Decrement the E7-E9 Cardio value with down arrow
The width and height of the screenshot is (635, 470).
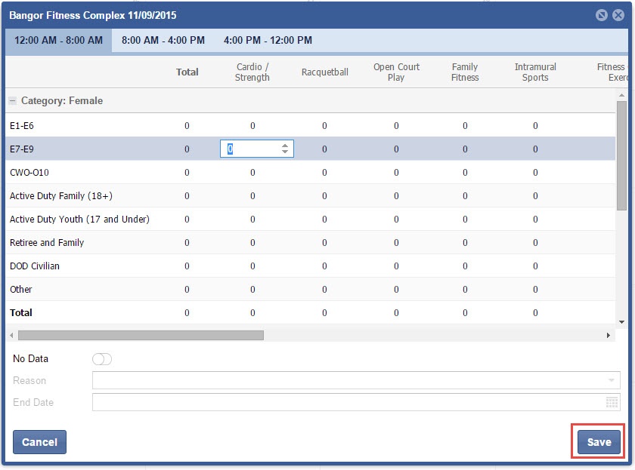click(285, 152)
